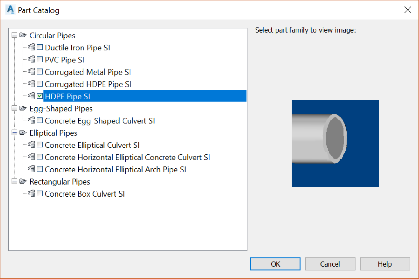Close the Part Catalog dialog
This screenshot has width=419, height=279.
point(408,10)
